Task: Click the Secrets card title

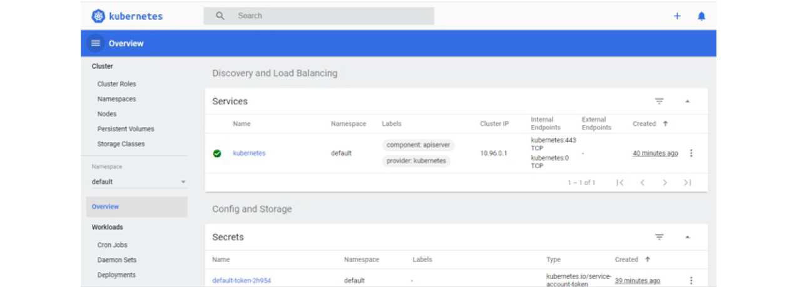Action: click(228, 237)
